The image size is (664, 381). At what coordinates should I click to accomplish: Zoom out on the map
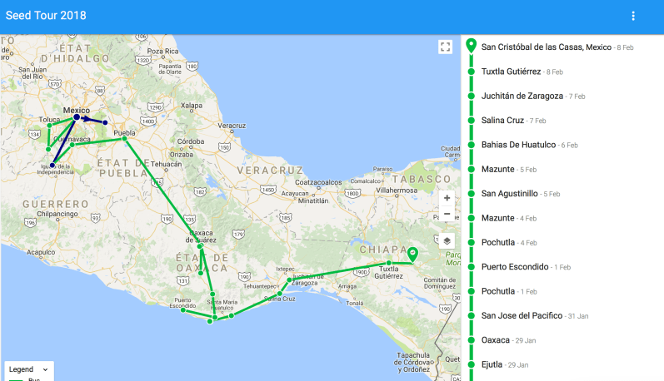447,214
